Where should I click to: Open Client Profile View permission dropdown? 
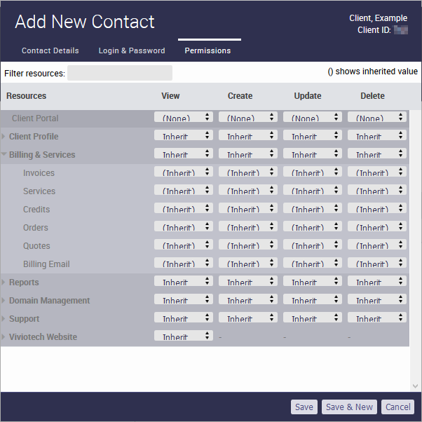pyautogui.click(x=184, y=135)
